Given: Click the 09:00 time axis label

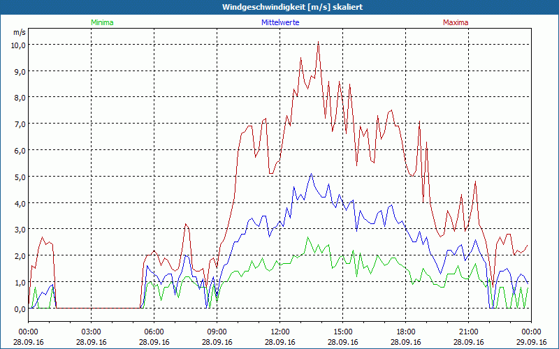Looking at the screenshot, I should pos(217,332).
